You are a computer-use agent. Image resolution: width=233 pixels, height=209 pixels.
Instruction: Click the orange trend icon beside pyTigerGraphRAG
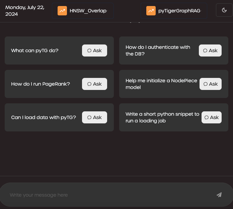tap(151, 11)
